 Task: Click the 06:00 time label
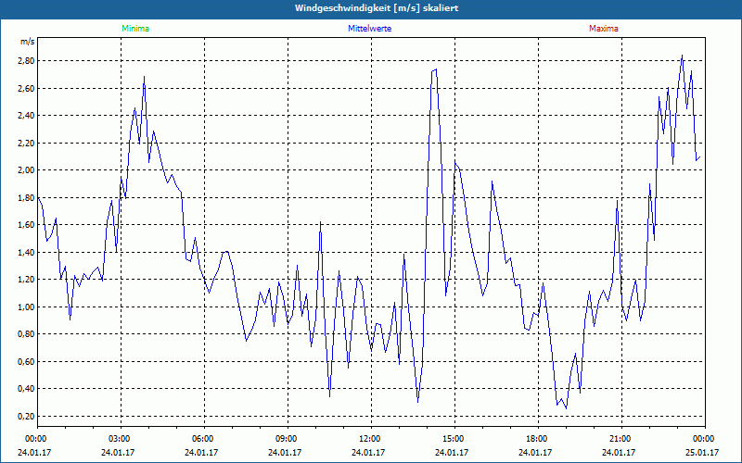tap(204, 439)
